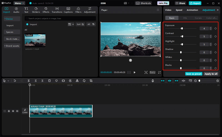Select the autumn-1.mp4 media thumbnail
The height and width of the screenshot is (137, 222).
pos(35,40)
